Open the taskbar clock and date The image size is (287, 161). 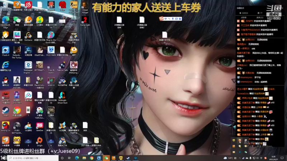(x=274, y=158)
